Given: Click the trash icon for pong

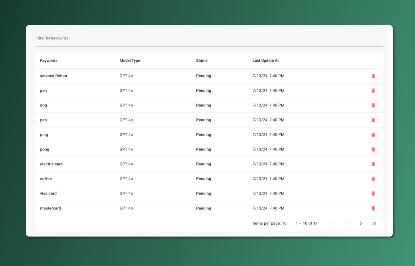Looking at the screenshot, I should click(373, 149).
